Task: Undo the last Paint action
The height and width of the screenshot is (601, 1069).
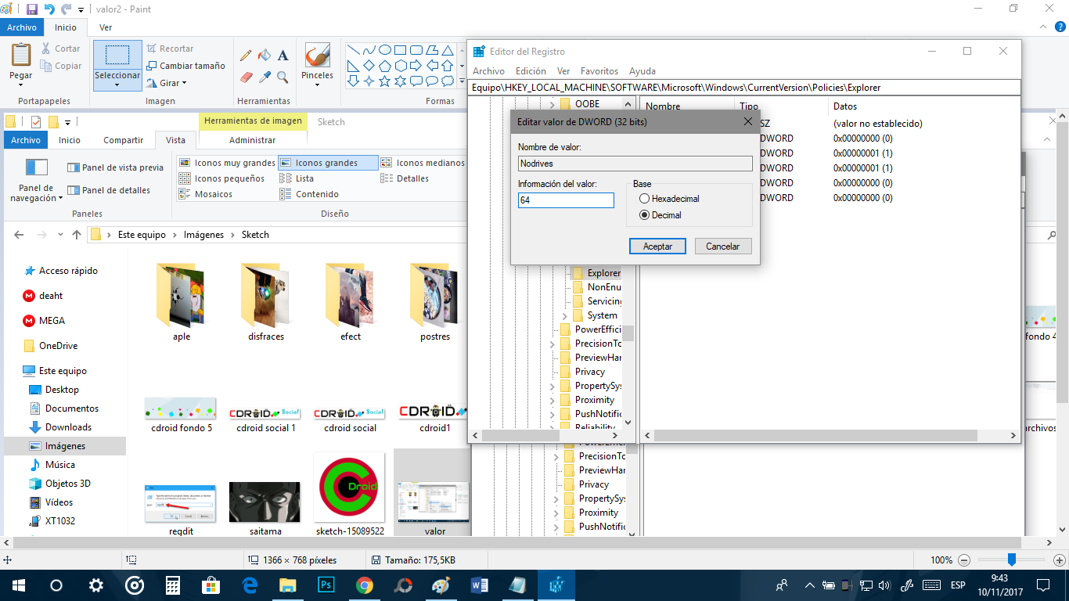Action: [49, 9]
